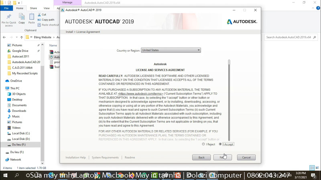Click the Back button in installer

click(201, 157)
